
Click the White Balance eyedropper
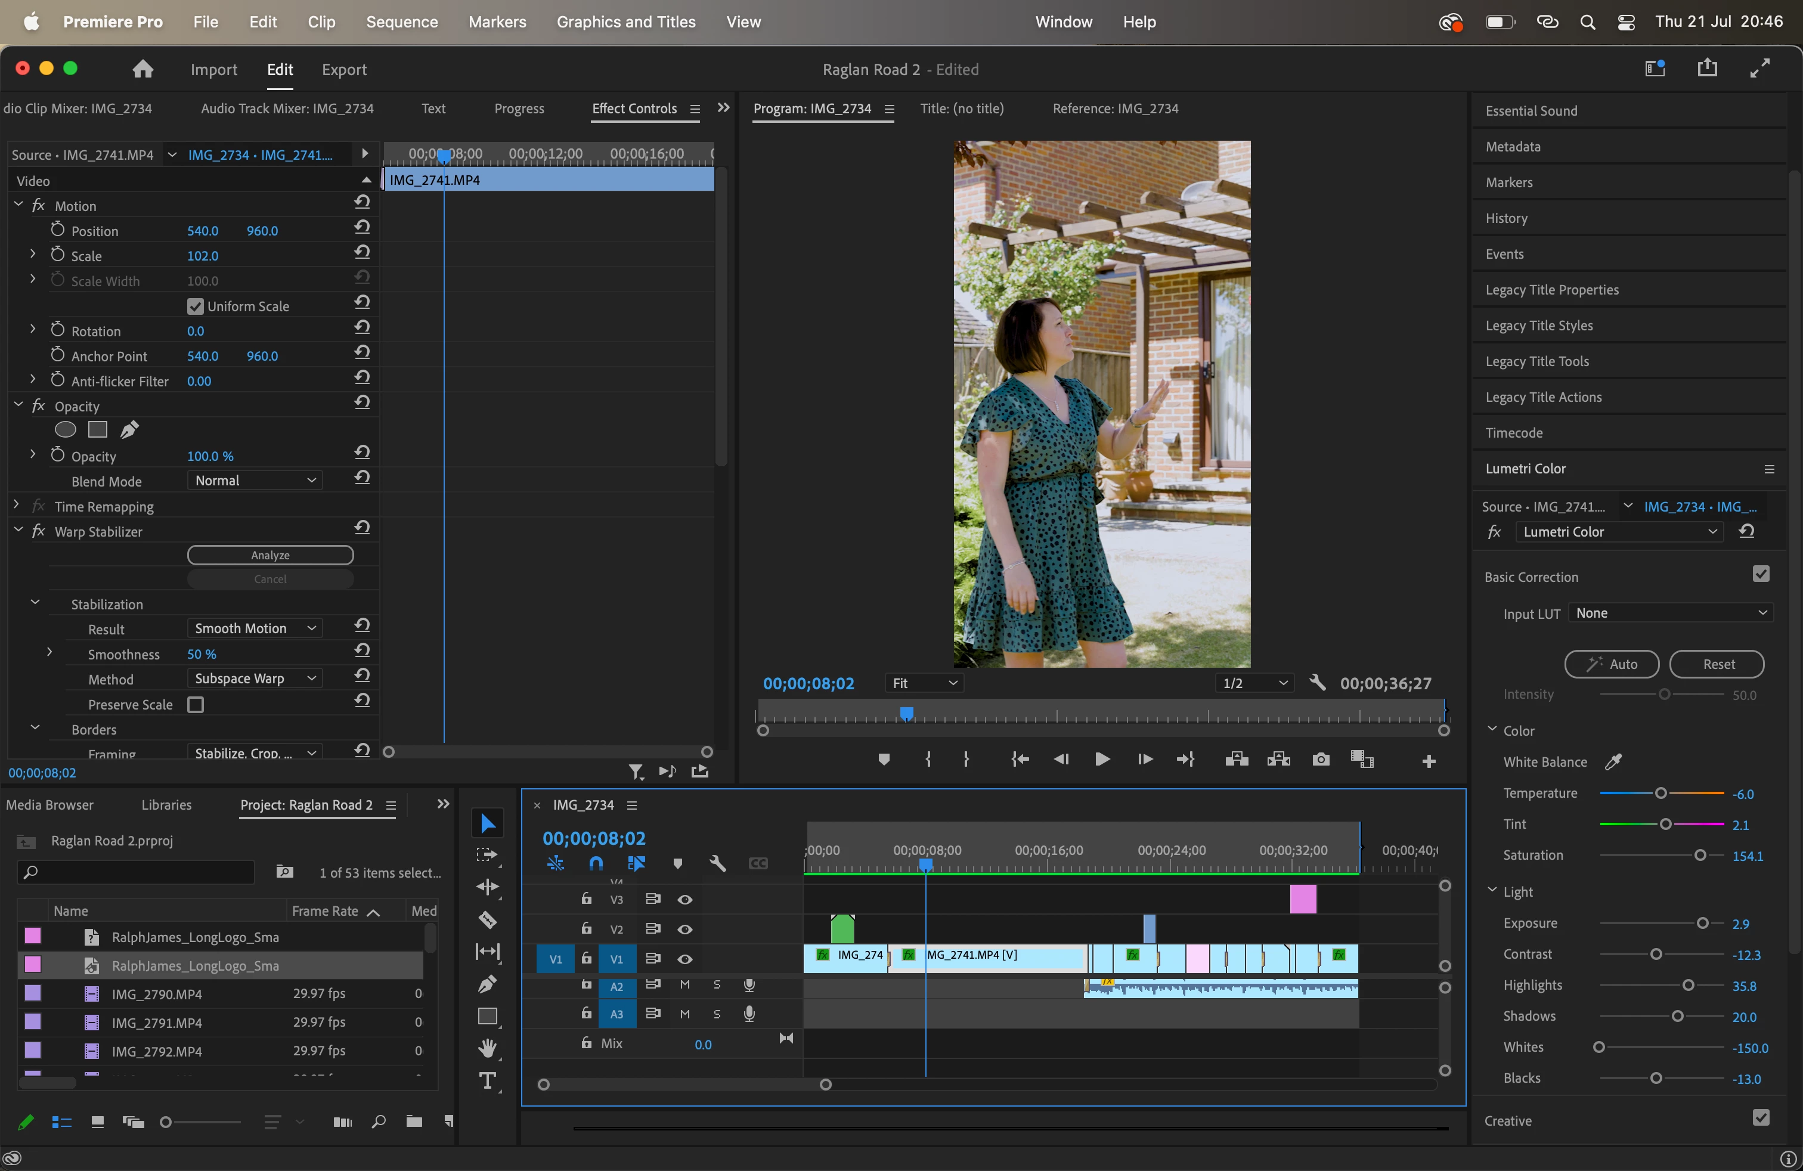pyautogui.click(x=1613, y=762)
